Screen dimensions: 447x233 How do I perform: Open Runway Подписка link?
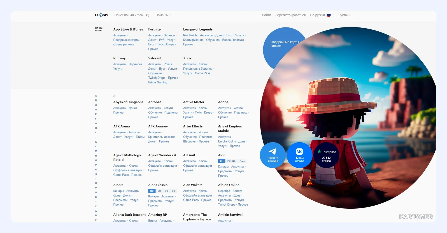[x=135, y=64]
